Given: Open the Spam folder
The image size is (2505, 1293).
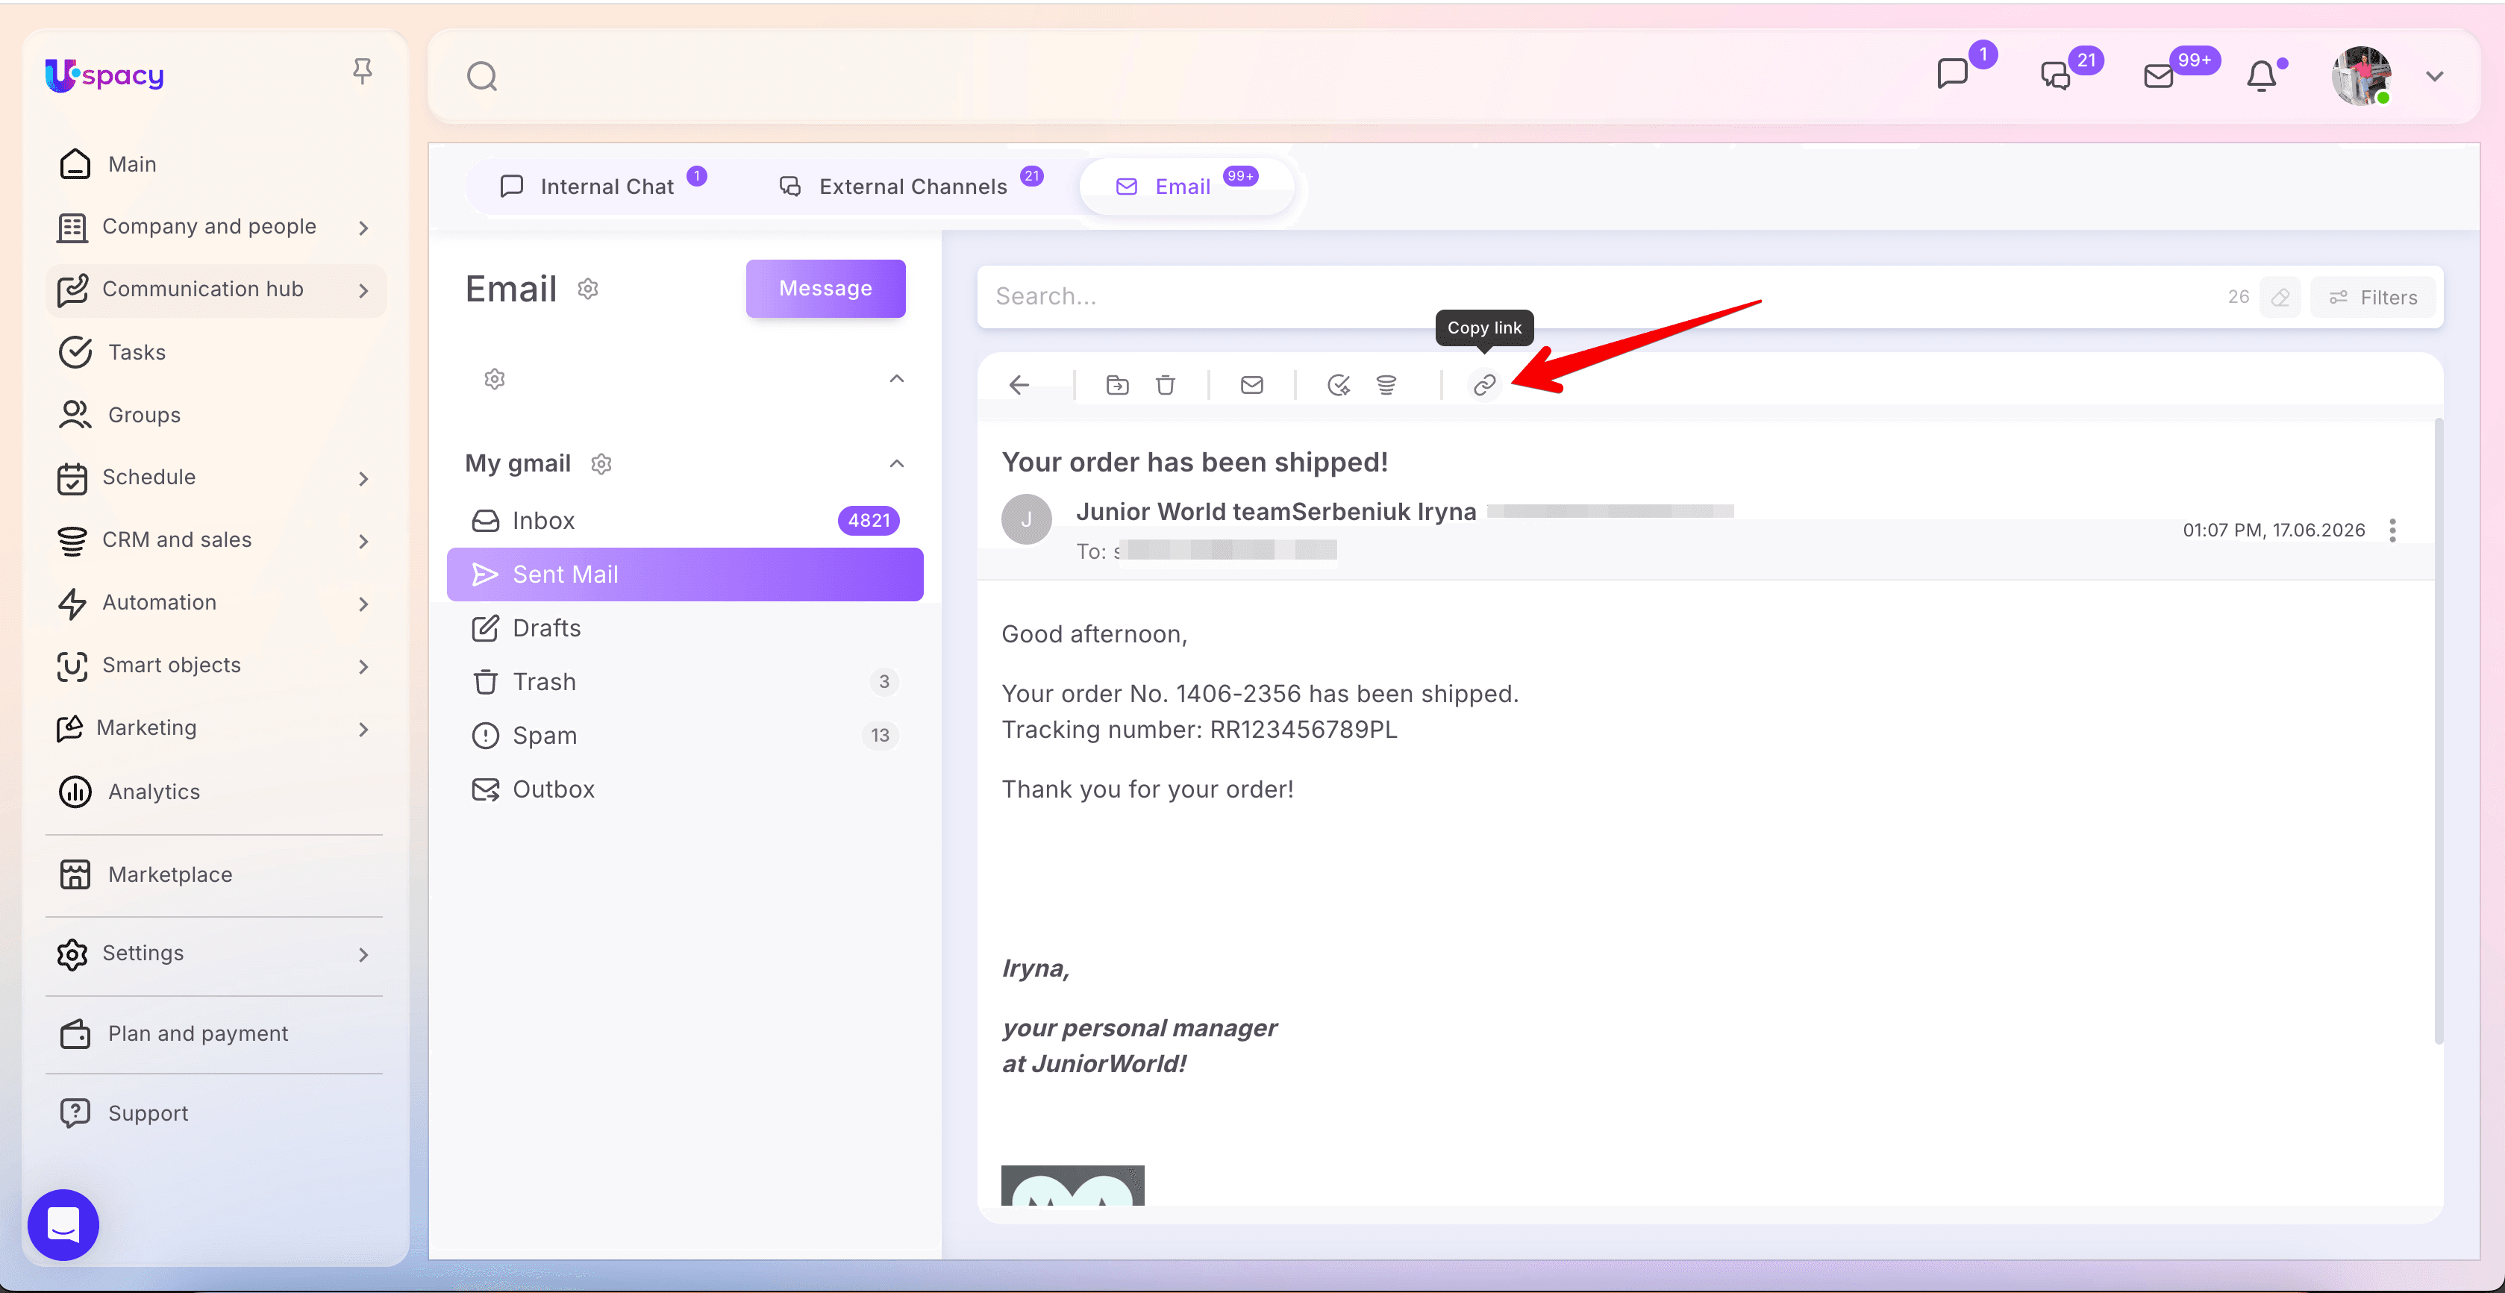Looking at the screenshot, I should pos(684,735).
